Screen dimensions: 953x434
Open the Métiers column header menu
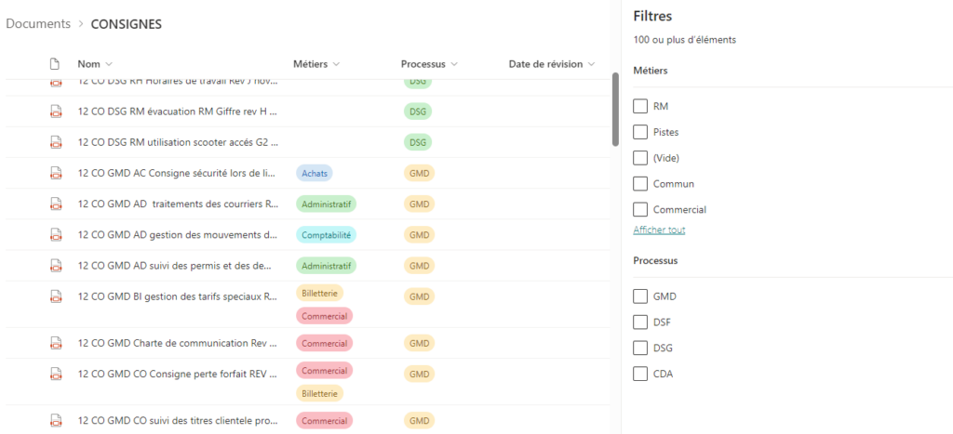pos(316,64)
